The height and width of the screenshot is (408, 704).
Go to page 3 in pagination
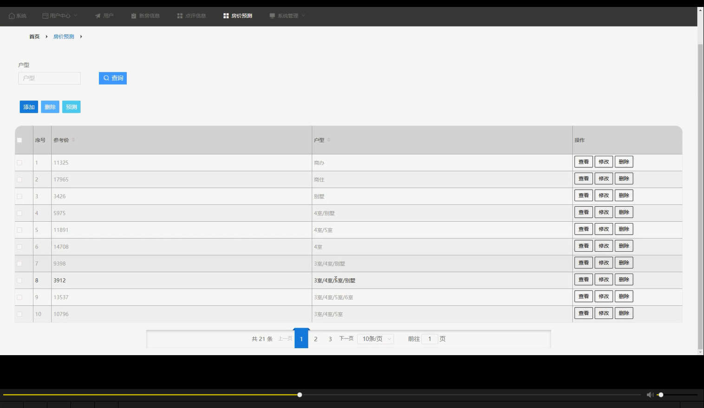pyautogui.click(x=330, y=339)
